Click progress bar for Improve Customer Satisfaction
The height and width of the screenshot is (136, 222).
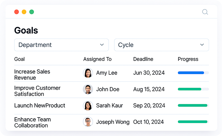190,89
